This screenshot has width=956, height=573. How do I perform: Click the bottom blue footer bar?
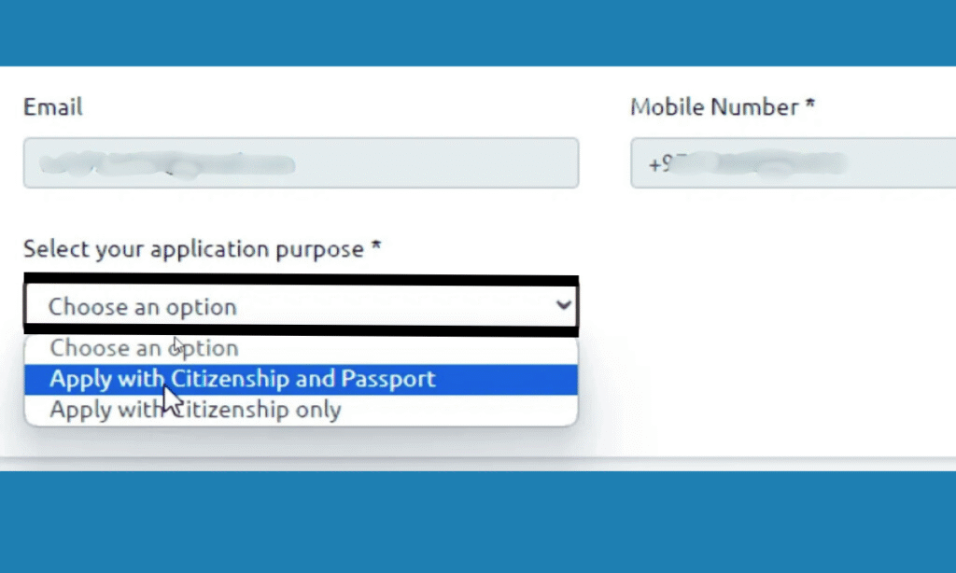point(478,523)
